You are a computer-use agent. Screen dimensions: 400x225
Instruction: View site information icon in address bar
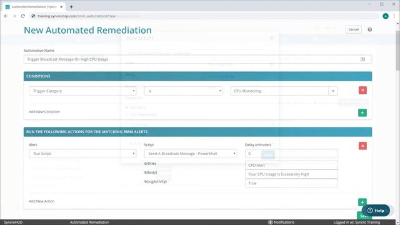pos(33,16)
